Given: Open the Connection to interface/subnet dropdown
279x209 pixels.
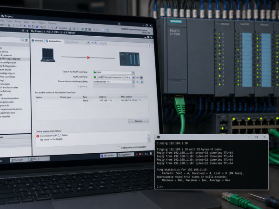Looking at the screenshot, I should tap(133, 82).
